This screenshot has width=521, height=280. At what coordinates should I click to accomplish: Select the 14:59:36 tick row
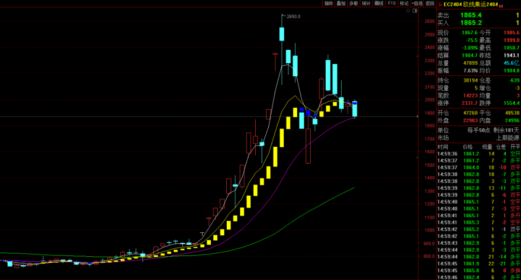pos(479,154)
